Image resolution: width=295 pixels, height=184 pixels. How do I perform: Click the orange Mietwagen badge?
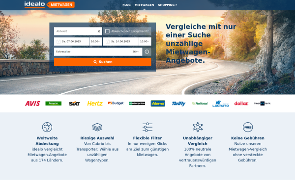(60, 5)
